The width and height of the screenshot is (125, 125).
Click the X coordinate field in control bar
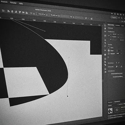(42, 14)
